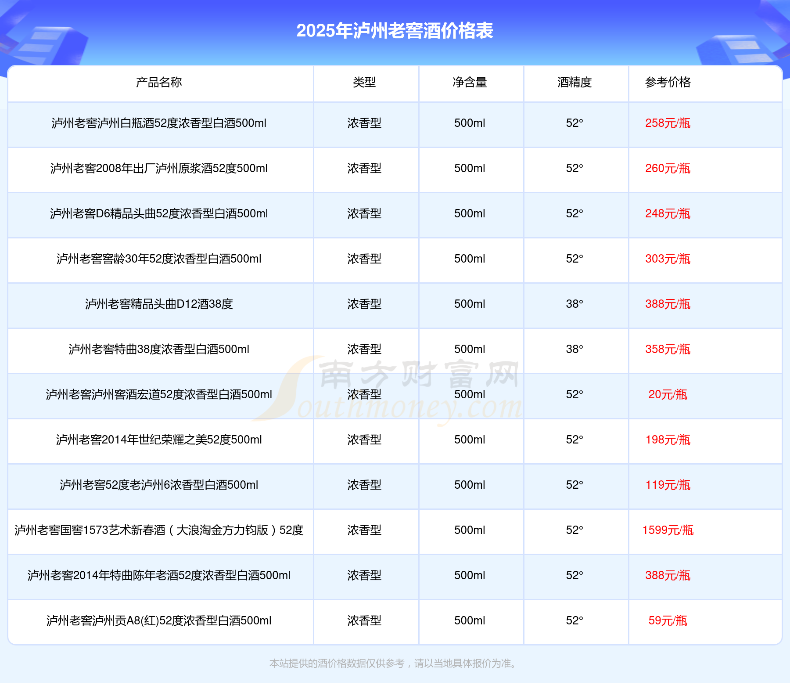The width and height of the screenshot is (790, 685).
Task: Click the 248元/瓶 price
Action: point(668,214)
